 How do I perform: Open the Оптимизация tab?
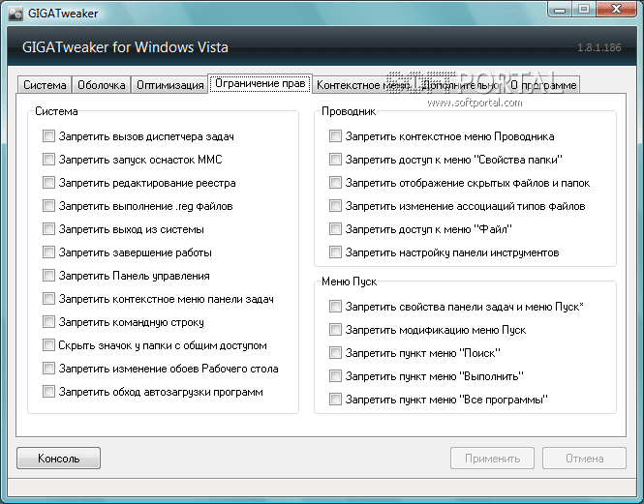[x=170, y=85]
